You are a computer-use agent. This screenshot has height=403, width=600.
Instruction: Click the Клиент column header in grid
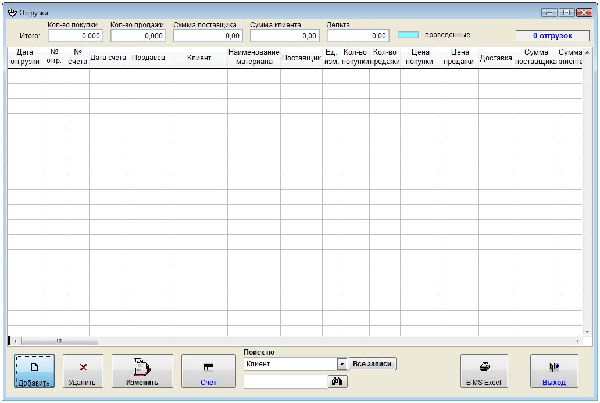(199, 58)
